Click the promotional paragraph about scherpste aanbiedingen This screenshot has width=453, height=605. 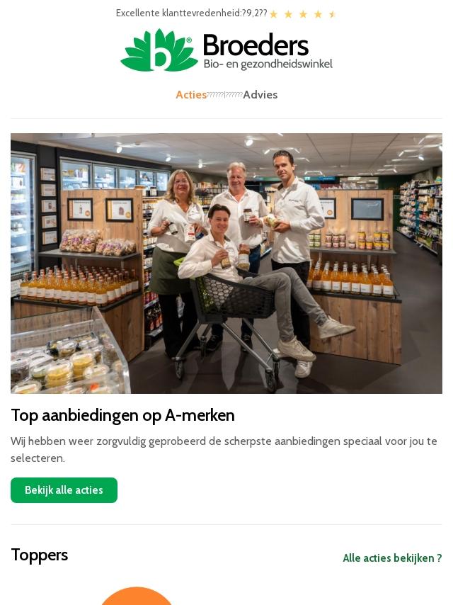(224, 450)
